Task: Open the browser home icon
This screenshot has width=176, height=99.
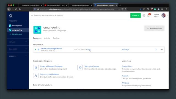Action: pyautogui.click(x=20, y=9)
